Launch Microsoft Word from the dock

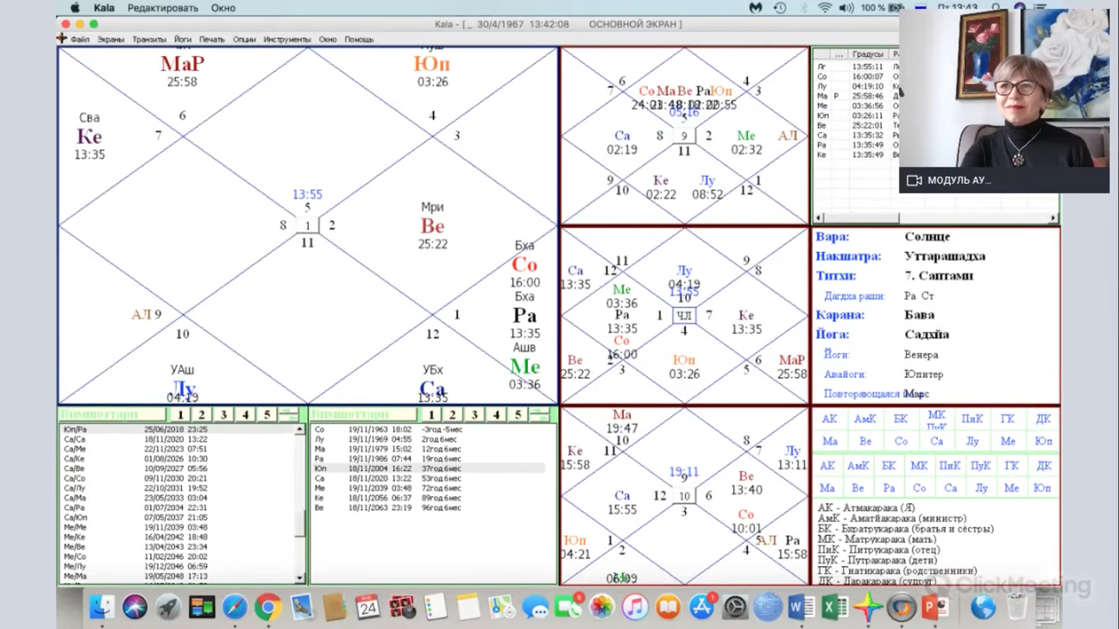point(800,607)
